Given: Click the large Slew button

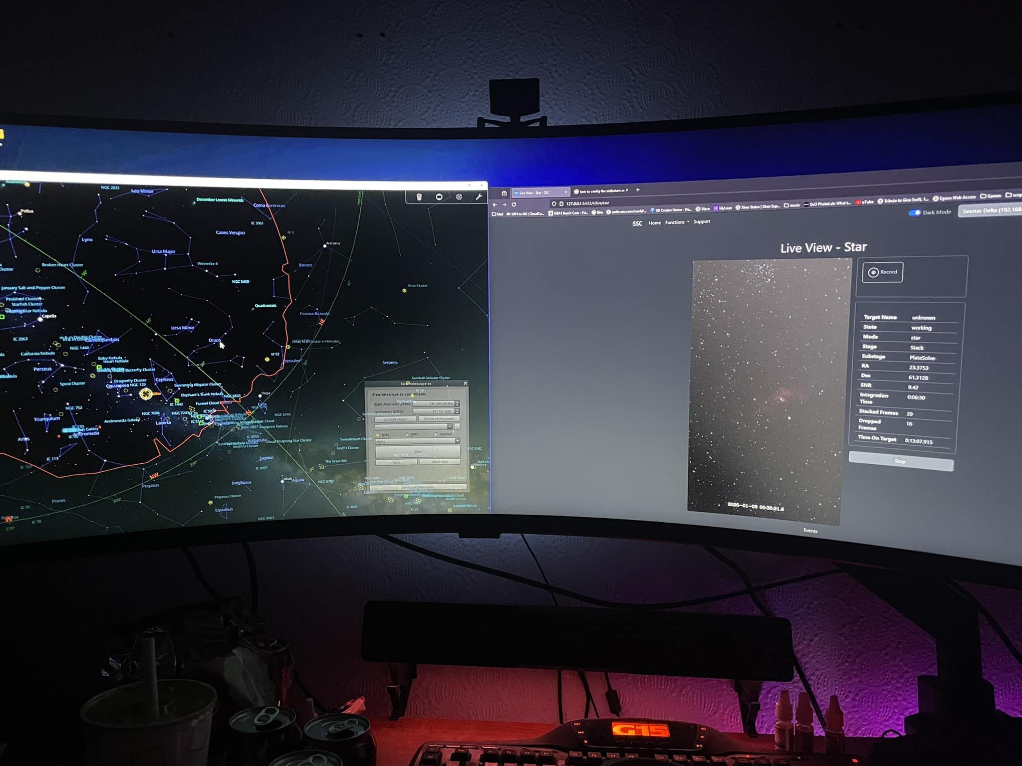Looking at the screenshot, I should tap(418, 451).
